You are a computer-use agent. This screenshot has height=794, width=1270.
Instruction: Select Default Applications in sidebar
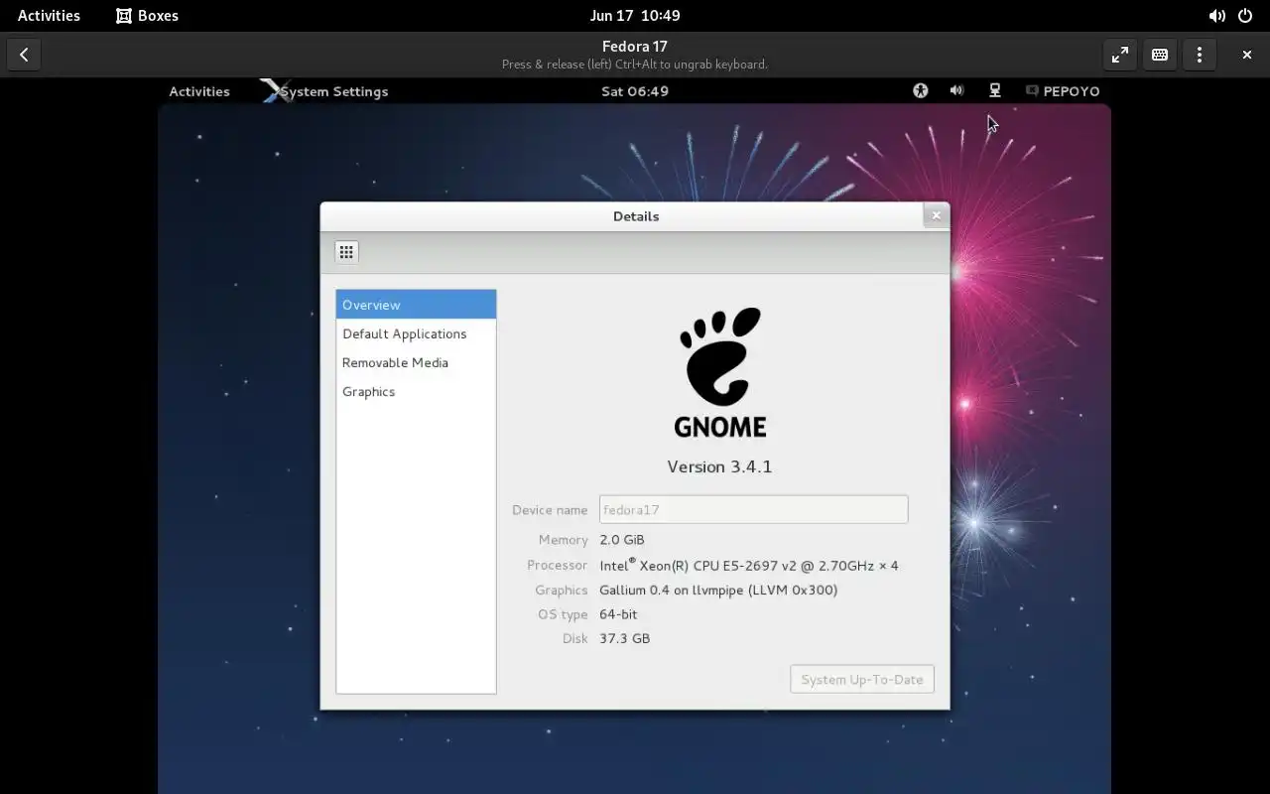point(416,333)
